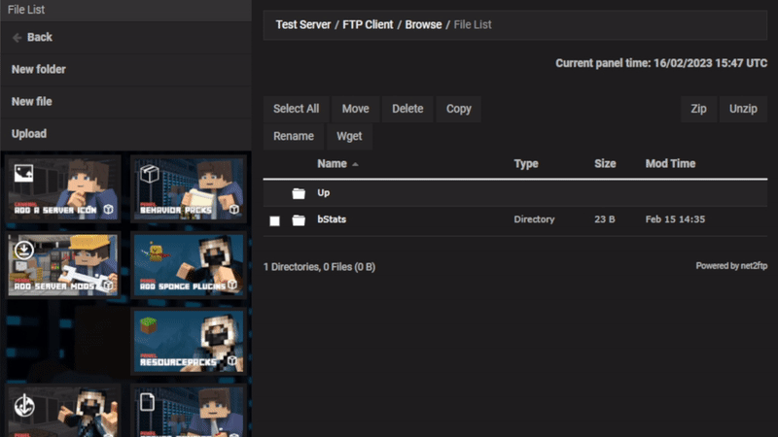Click the image icon on Add a Server Icon

[23, 173]
